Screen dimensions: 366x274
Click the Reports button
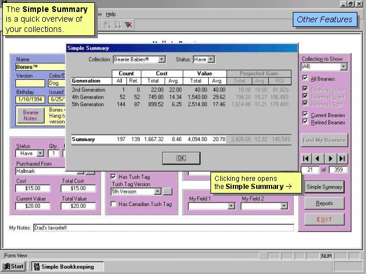324,203
